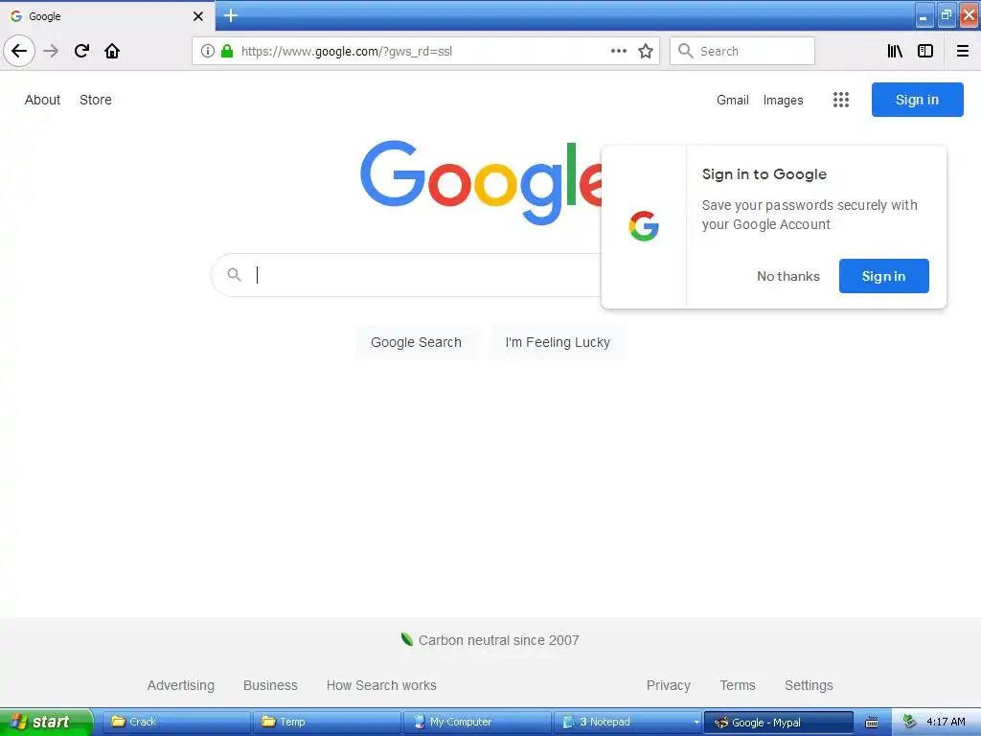Click the Google Search button
981x736 pixels.
[x=416, y=342]
